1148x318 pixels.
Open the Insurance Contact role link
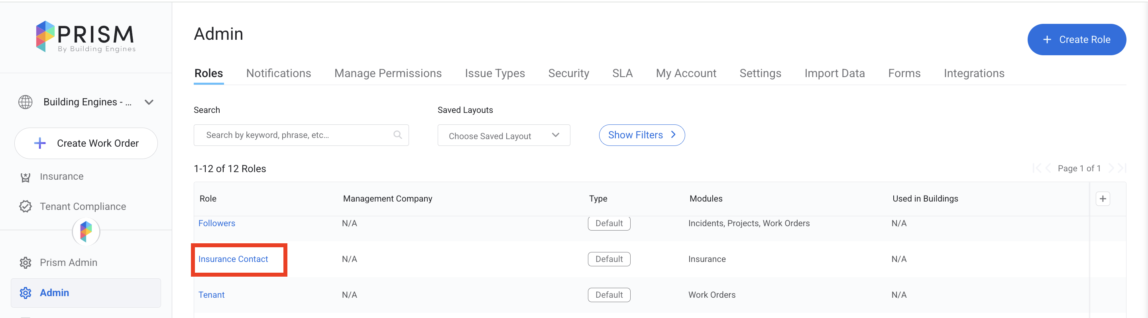(233, 259)
